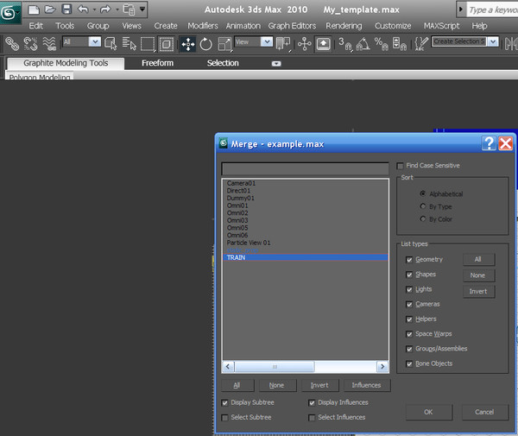This screenshot has height=436, width=518.
Task: Click Invert below the object list
Action: 319,385
